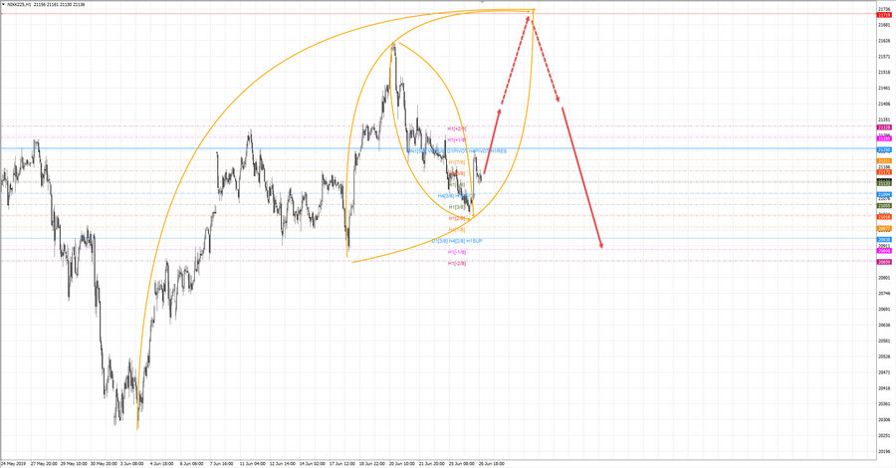Image resolution: width=896 pixels, height=468 pixels.
Task: Select the green 21055 price tag
Action: [884, 206]
